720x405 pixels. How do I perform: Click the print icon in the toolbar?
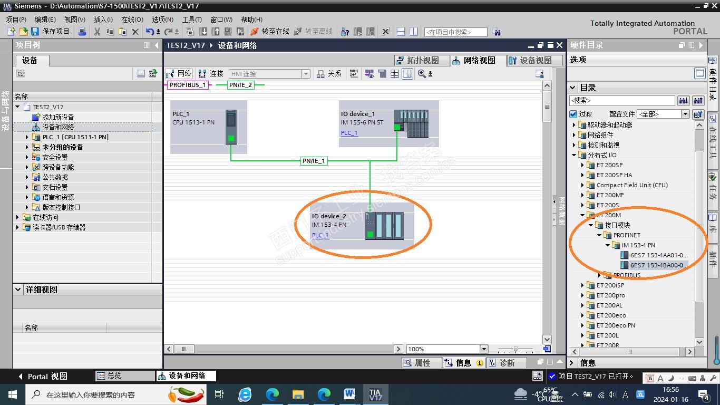(82, 32)
